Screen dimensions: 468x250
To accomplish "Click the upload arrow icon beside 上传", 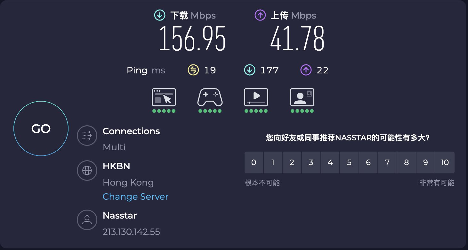I will pos(260,15).
